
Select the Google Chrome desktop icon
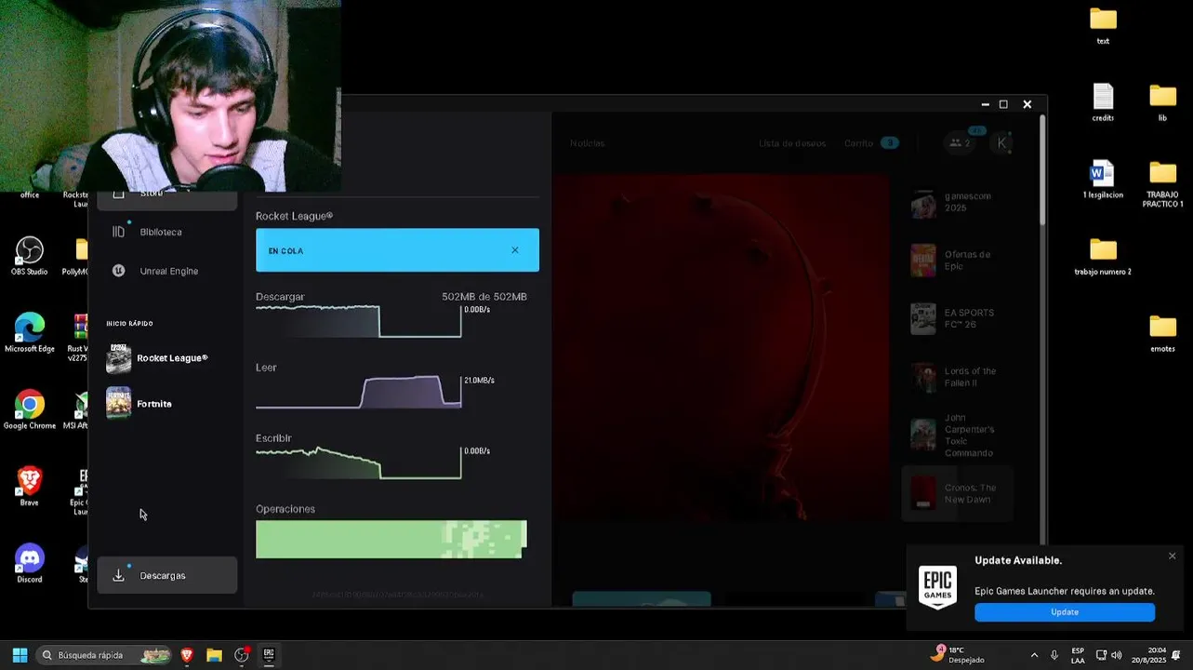click(x=30, y=409)
